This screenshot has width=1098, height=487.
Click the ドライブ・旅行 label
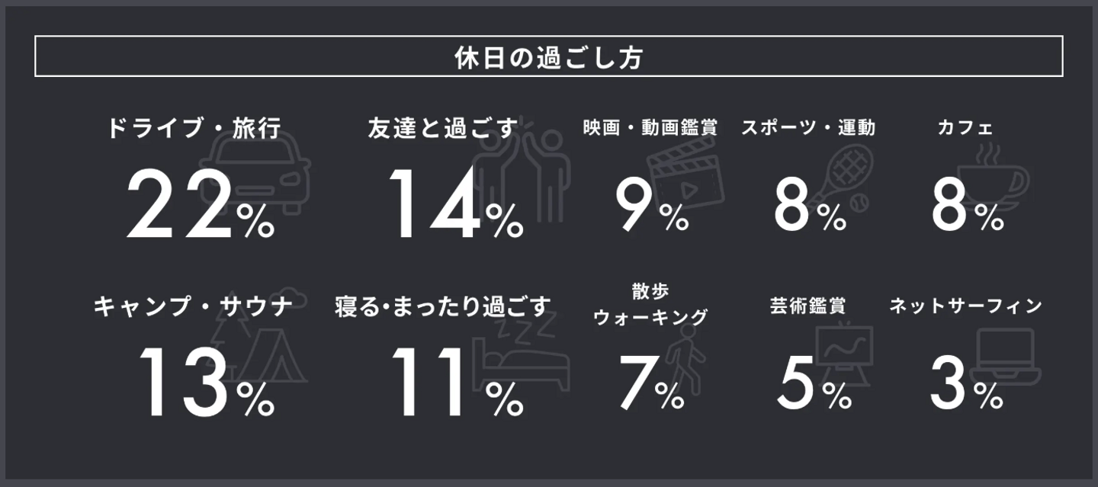194,129
